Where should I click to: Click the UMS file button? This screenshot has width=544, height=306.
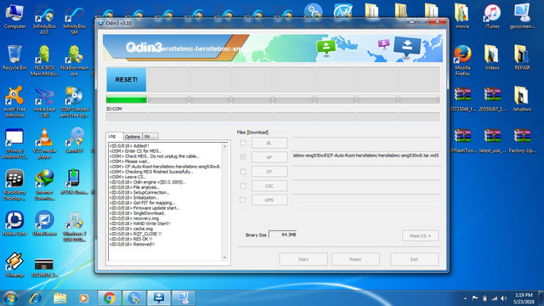click(269, 200)
